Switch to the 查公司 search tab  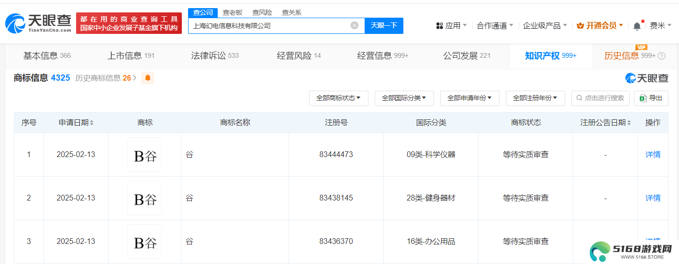click(203, 12)
